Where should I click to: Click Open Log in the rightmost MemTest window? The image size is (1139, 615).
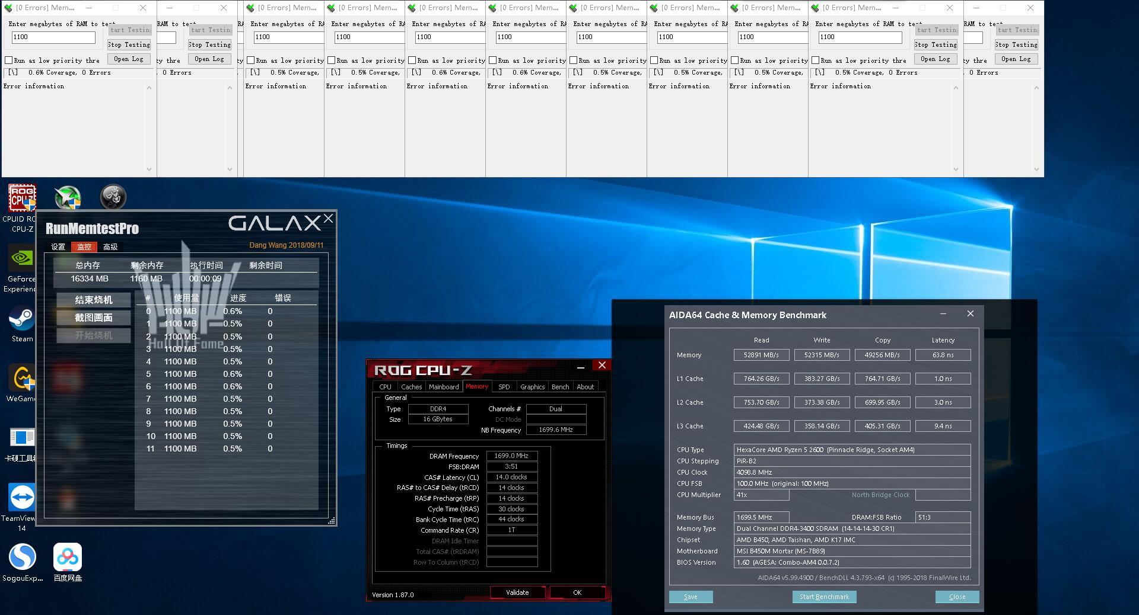1016,59
